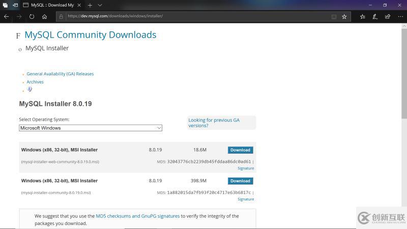This screenshot has height=229, width=407.
Task: Click the add notes pen icon
Action: [x=375, y=17]
